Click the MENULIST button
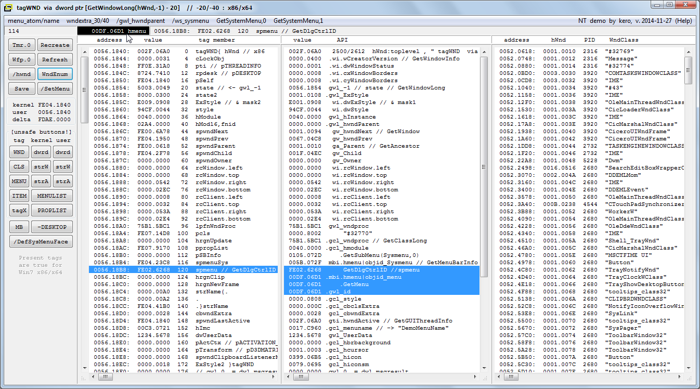This screenshot has width=700, height=389. [x=52, y=196]
